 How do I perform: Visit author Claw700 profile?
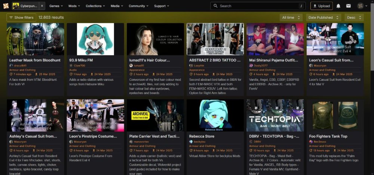[x=79, y=65]
